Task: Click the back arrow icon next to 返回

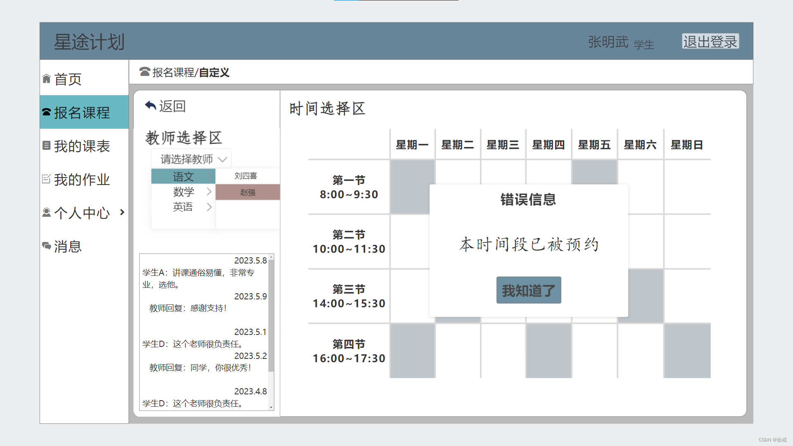Action: (151, 106)
